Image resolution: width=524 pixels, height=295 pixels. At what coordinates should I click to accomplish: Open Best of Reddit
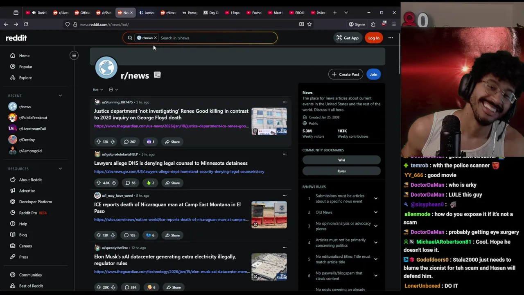(x=31, y=286)
